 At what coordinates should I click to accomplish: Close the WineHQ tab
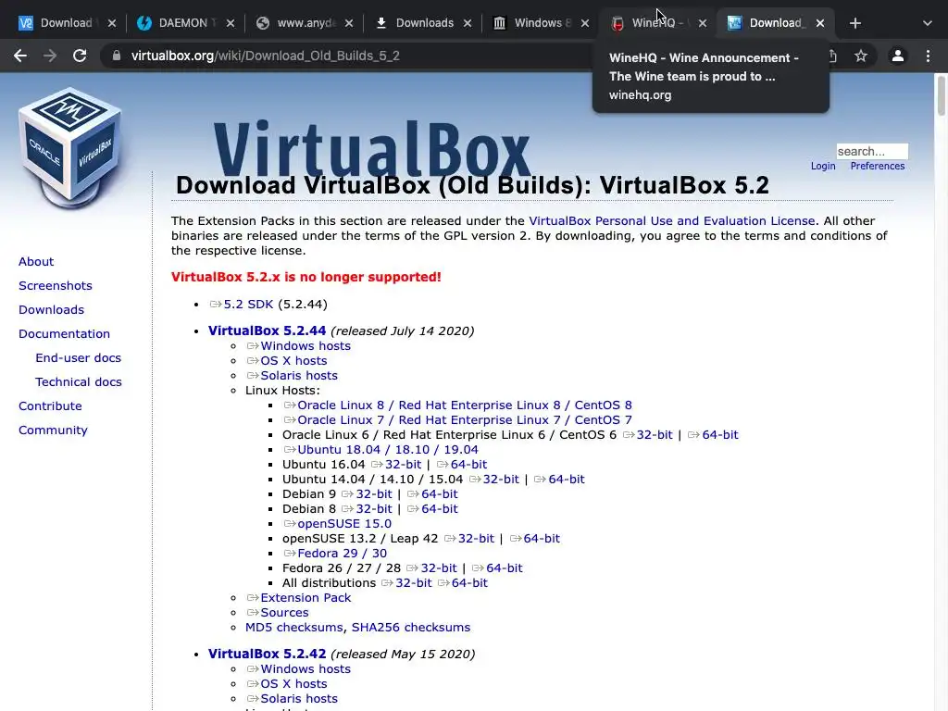703,23
